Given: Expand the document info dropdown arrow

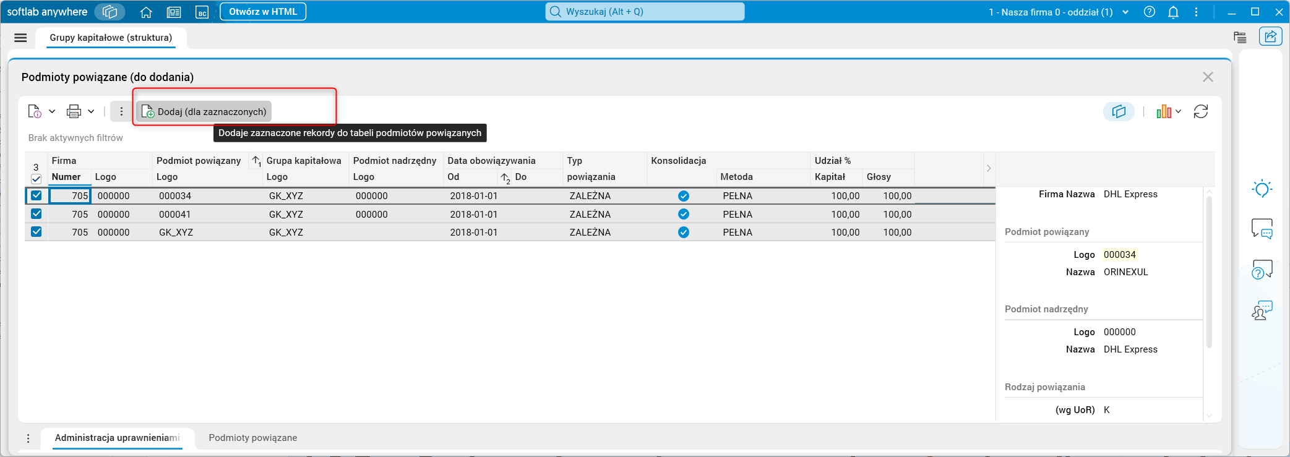Looking at the screenshot, I should 52,111.
